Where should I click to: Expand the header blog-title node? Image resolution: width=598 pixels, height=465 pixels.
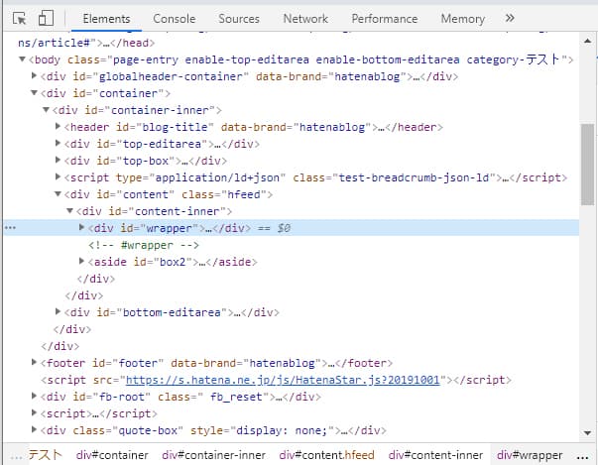(x=58, y=126)
